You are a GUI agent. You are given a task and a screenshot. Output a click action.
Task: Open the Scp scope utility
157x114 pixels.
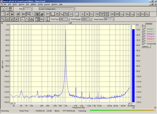tap(147, 14)
